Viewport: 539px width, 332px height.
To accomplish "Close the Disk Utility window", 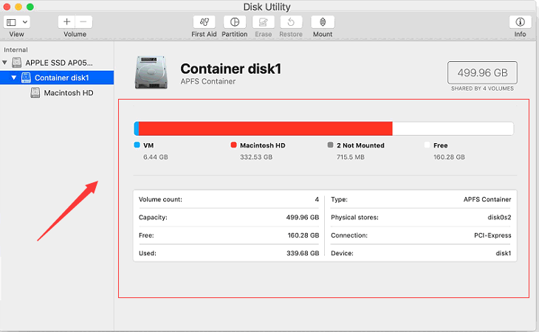I will point(7,7).
